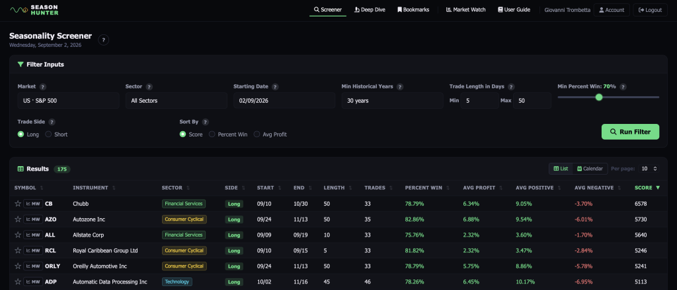Click the Chubb instrument name

(x=81, y=204)
